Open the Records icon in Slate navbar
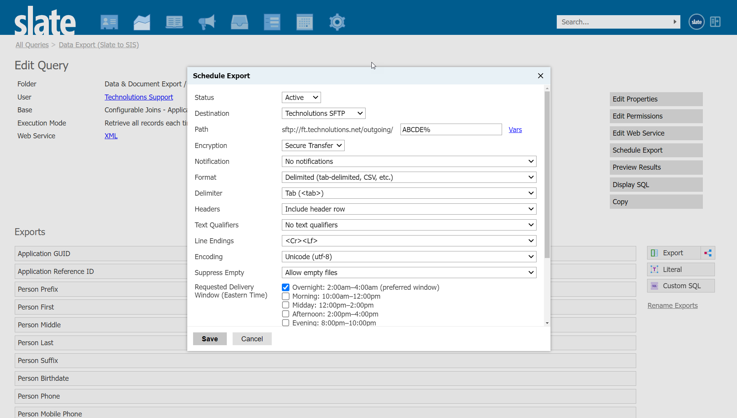737x418 pixels. coord(109,22)
